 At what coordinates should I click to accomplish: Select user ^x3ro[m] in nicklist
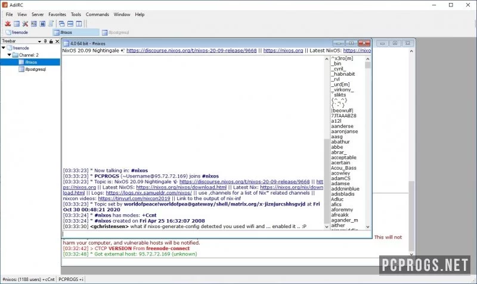[342, 58]
